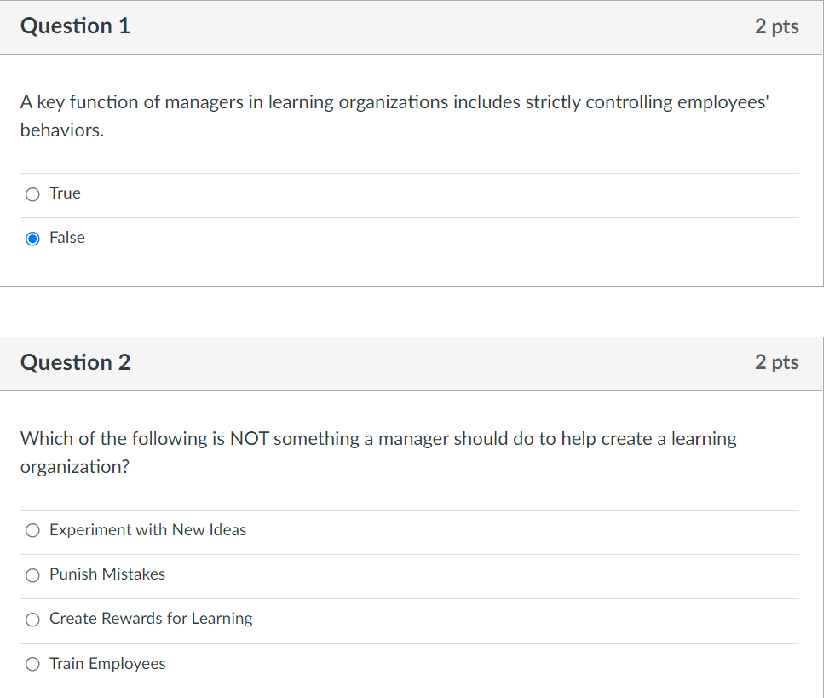Click the False answer label text
Screen dimensions: 829x698
[68, 238]
